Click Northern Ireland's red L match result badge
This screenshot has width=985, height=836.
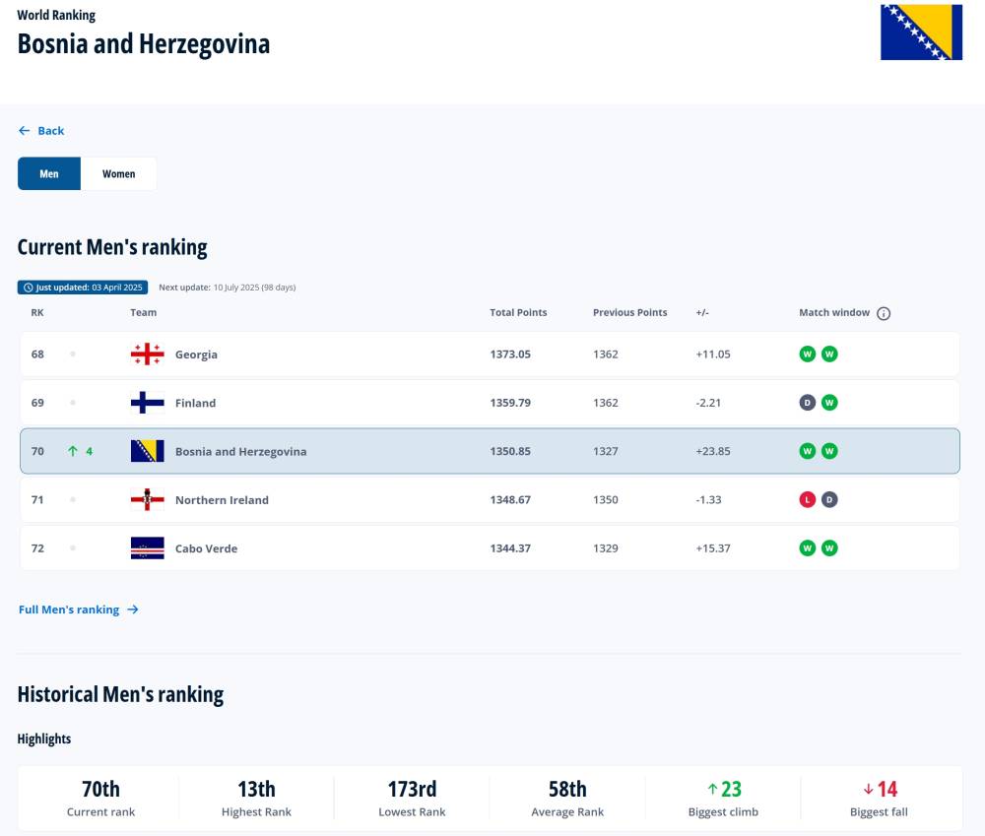808,500
